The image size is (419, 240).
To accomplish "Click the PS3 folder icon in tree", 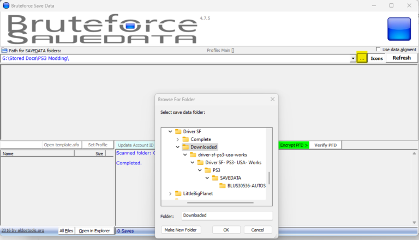I will pyautogui.click(x=208, y=170).
